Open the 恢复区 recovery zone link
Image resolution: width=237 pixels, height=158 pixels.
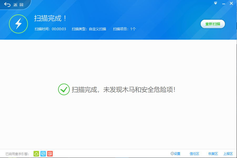(x=213, y=154)
